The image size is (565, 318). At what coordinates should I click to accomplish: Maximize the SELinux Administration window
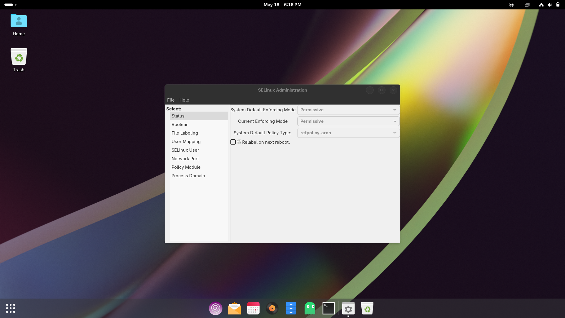point(382,90)
